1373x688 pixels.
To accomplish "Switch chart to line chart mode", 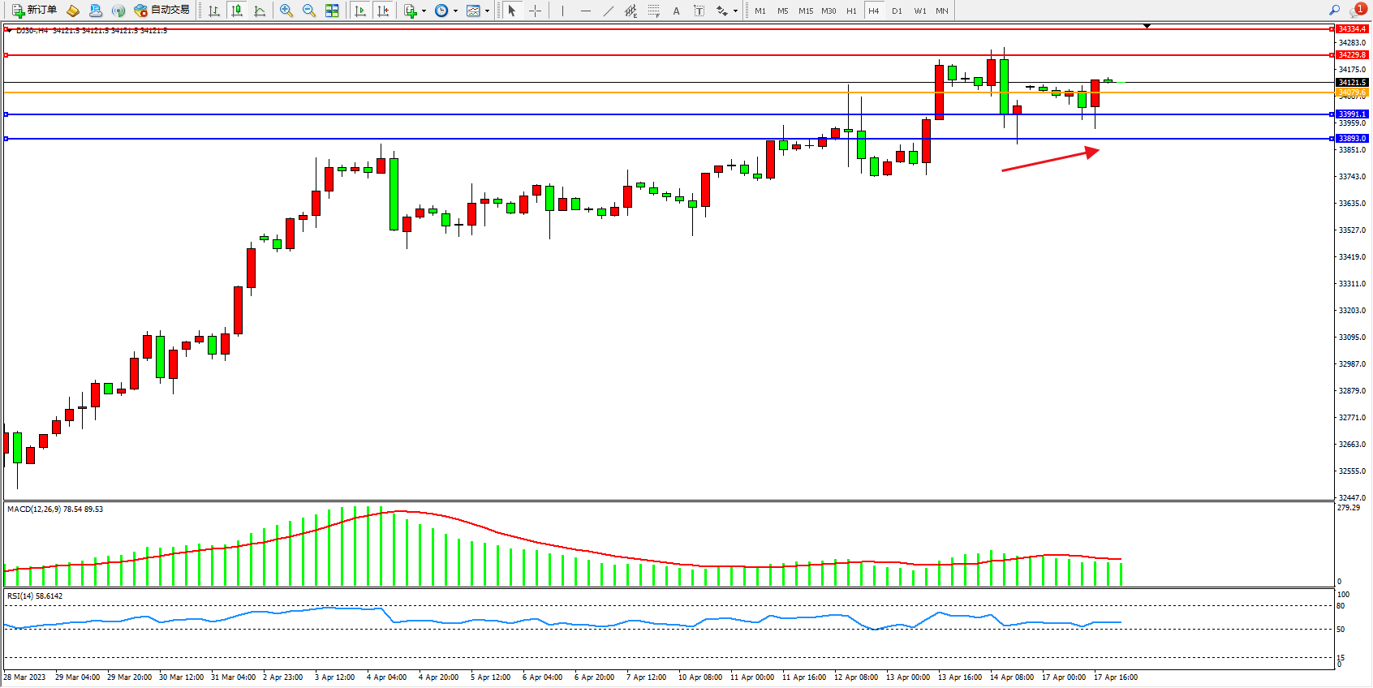I will click(260, 11).
